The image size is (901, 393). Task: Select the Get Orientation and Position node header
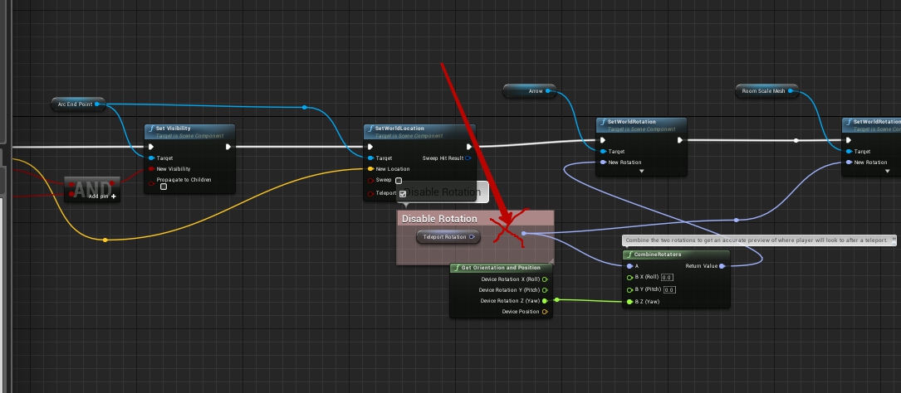pos(500,268)
